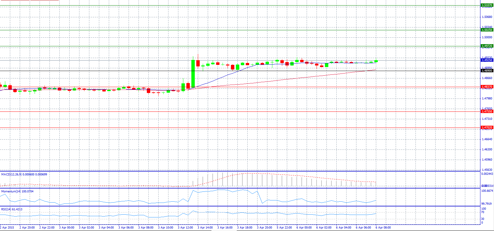Select the green 1.49720 resistance level label

coord(487,46)
